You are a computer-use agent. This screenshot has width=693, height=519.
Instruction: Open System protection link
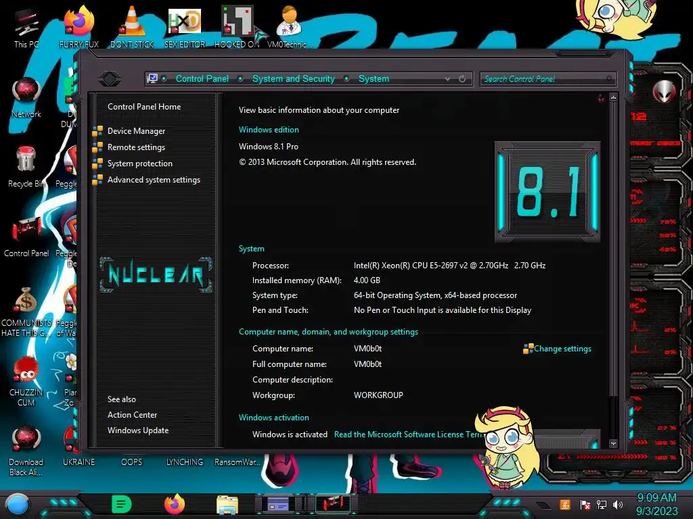(x=139, y=164)
